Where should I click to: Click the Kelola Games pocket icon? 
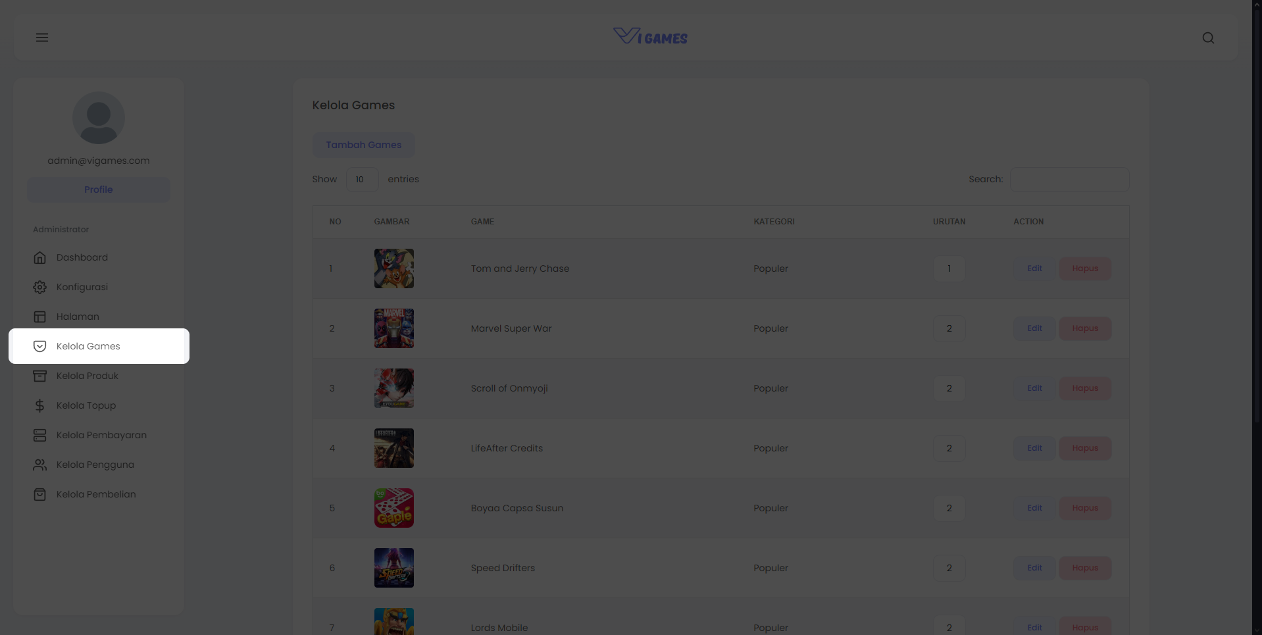tap(40, 346)
